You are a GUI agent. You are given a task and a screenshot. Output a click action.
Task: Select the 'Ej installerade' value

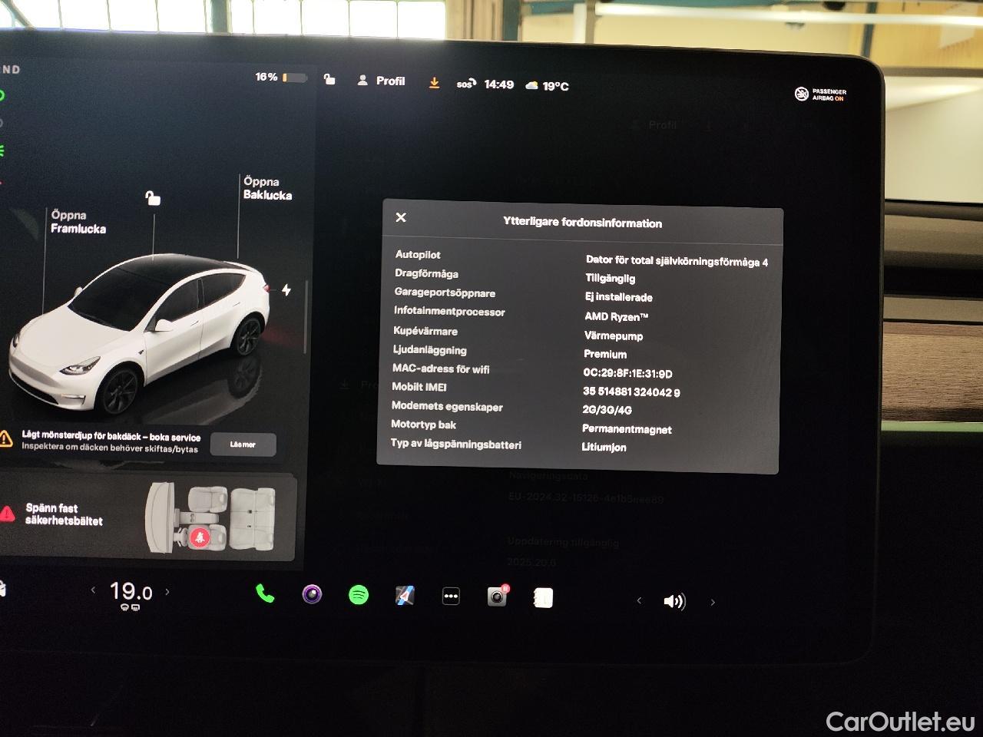pos(619,297)
